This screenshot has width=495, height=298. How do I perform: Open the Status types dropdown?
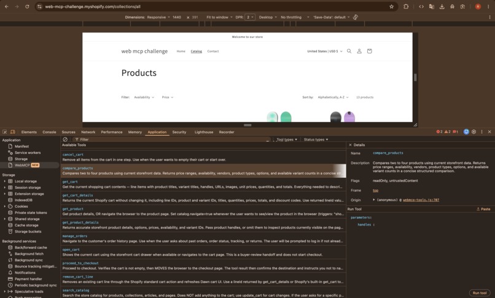coord(316,139)
